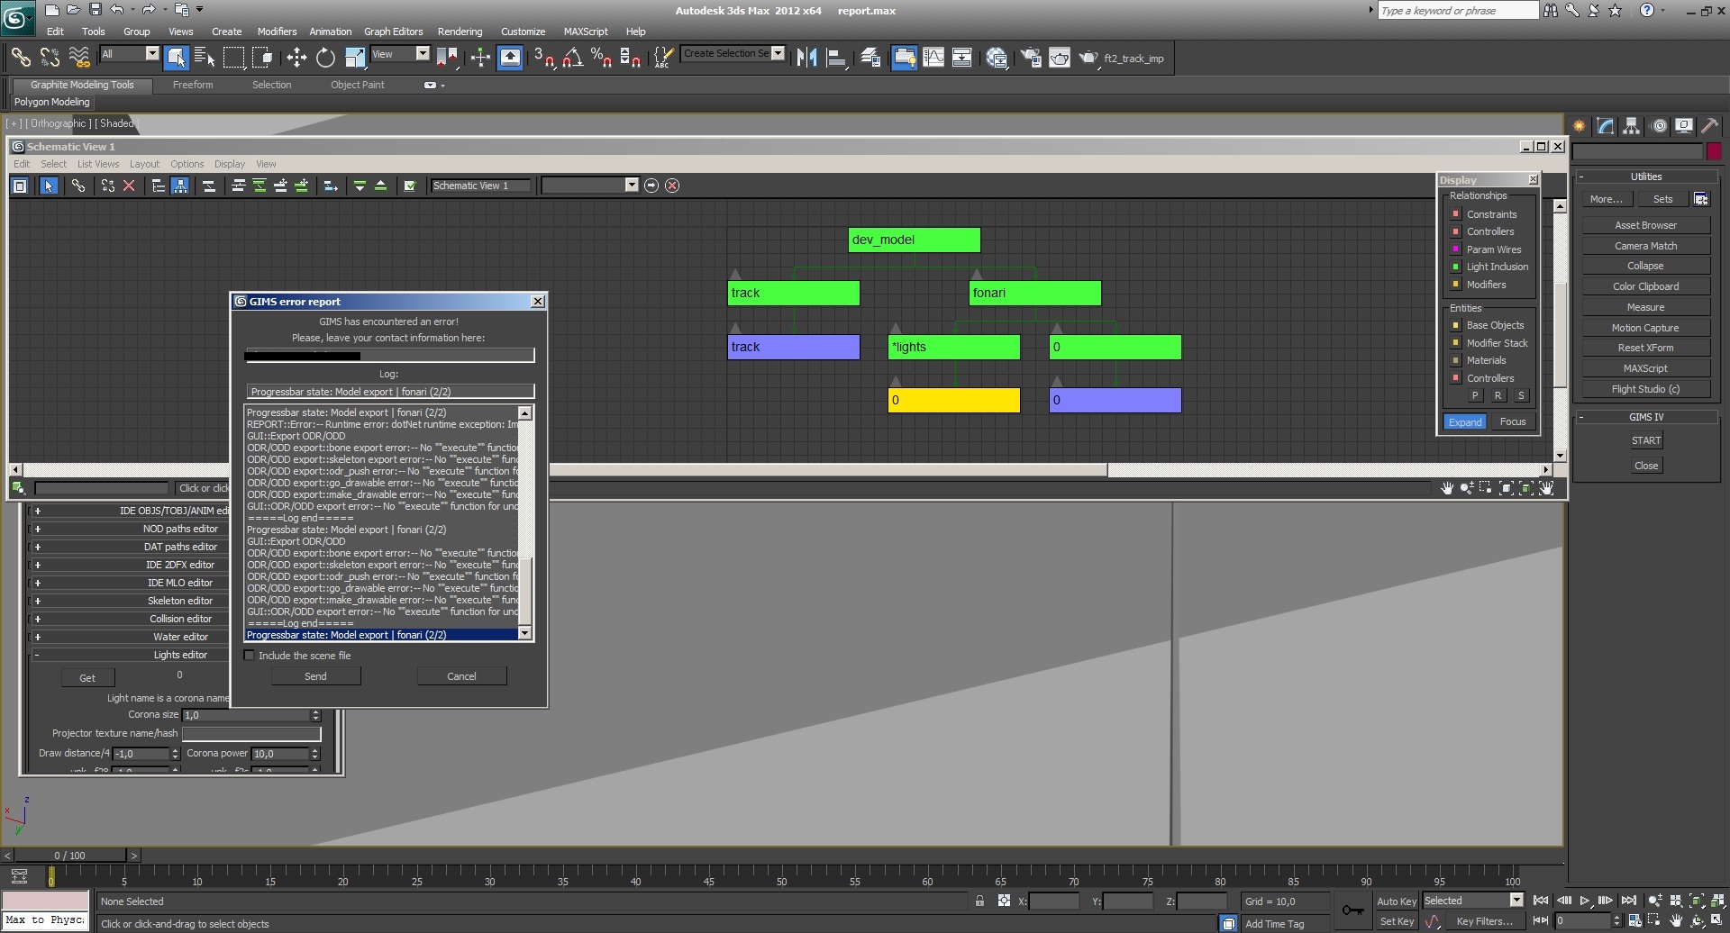Click the Send button in error report
Screen dimensions: 1730x933
[315, 676]
